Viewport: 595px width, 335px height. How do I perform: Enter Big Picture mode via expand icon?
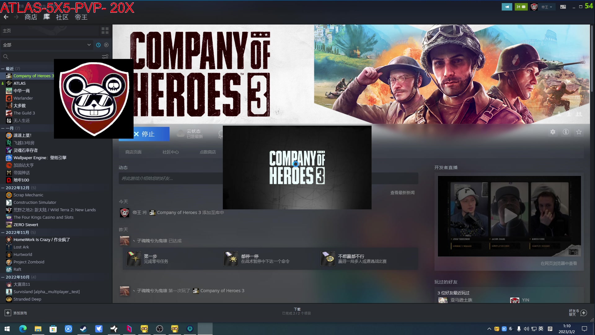click(563, 7)
